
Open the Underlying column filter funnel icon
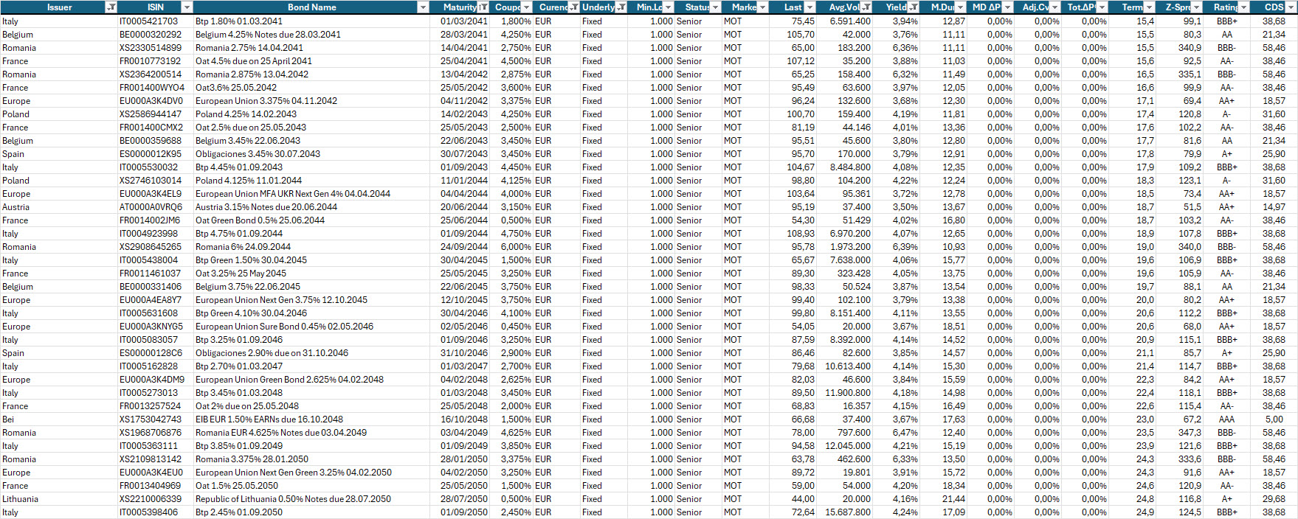(x=621, y=7)
